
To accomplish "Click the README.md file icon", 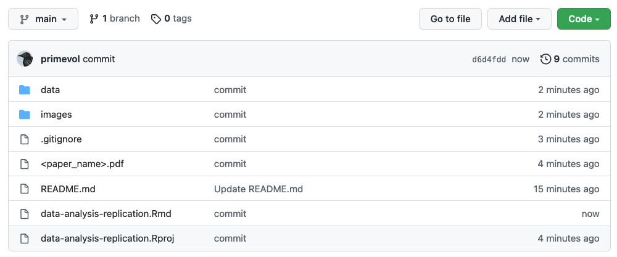I will pyautogui.click(x=25, y=189).
